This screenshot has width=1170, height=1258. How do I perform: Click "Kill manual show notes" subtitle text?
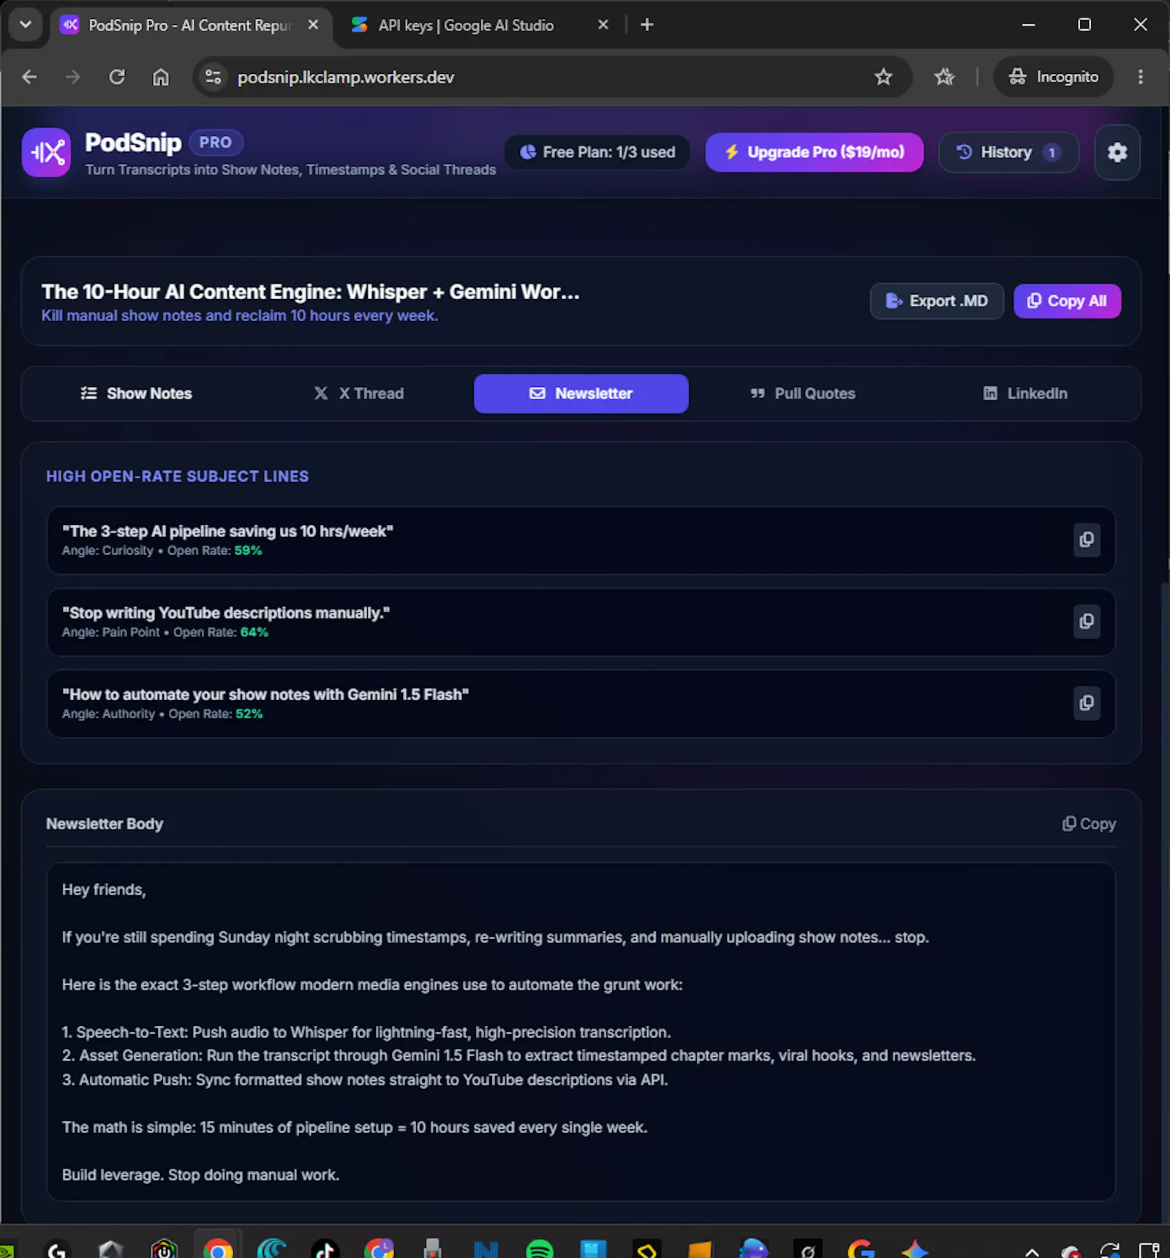pos(240,316)
